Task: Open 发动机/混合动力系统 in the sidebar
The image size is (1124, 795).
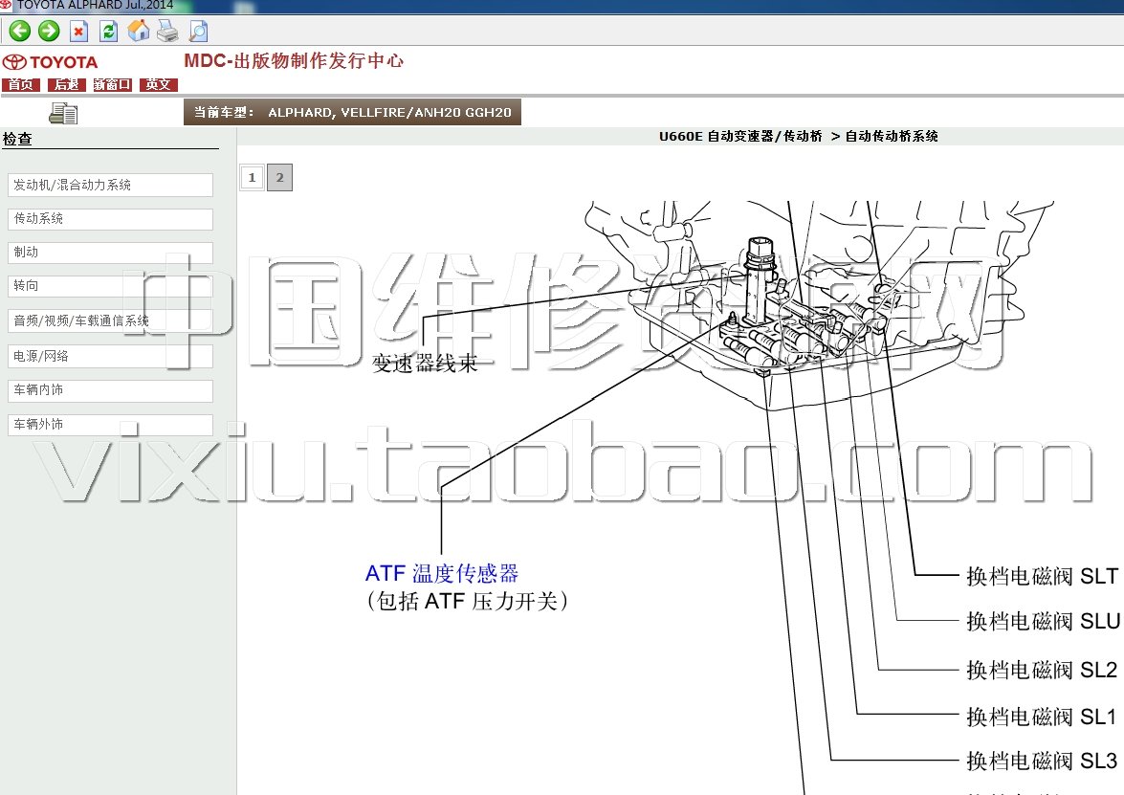Action: (x=110, y=185)
